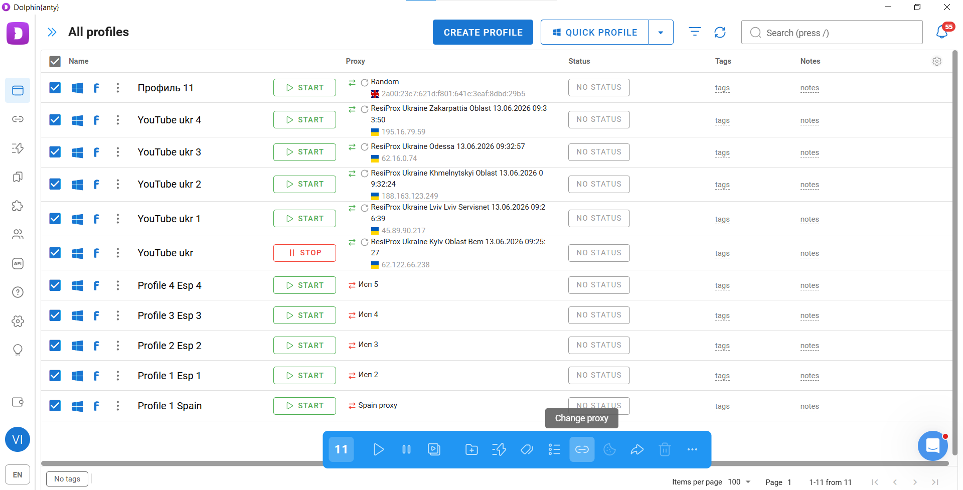Open the Browsers profiles sidebar section
The height and width of the screenshot is (490, 963).
click(x=18, y=90)
